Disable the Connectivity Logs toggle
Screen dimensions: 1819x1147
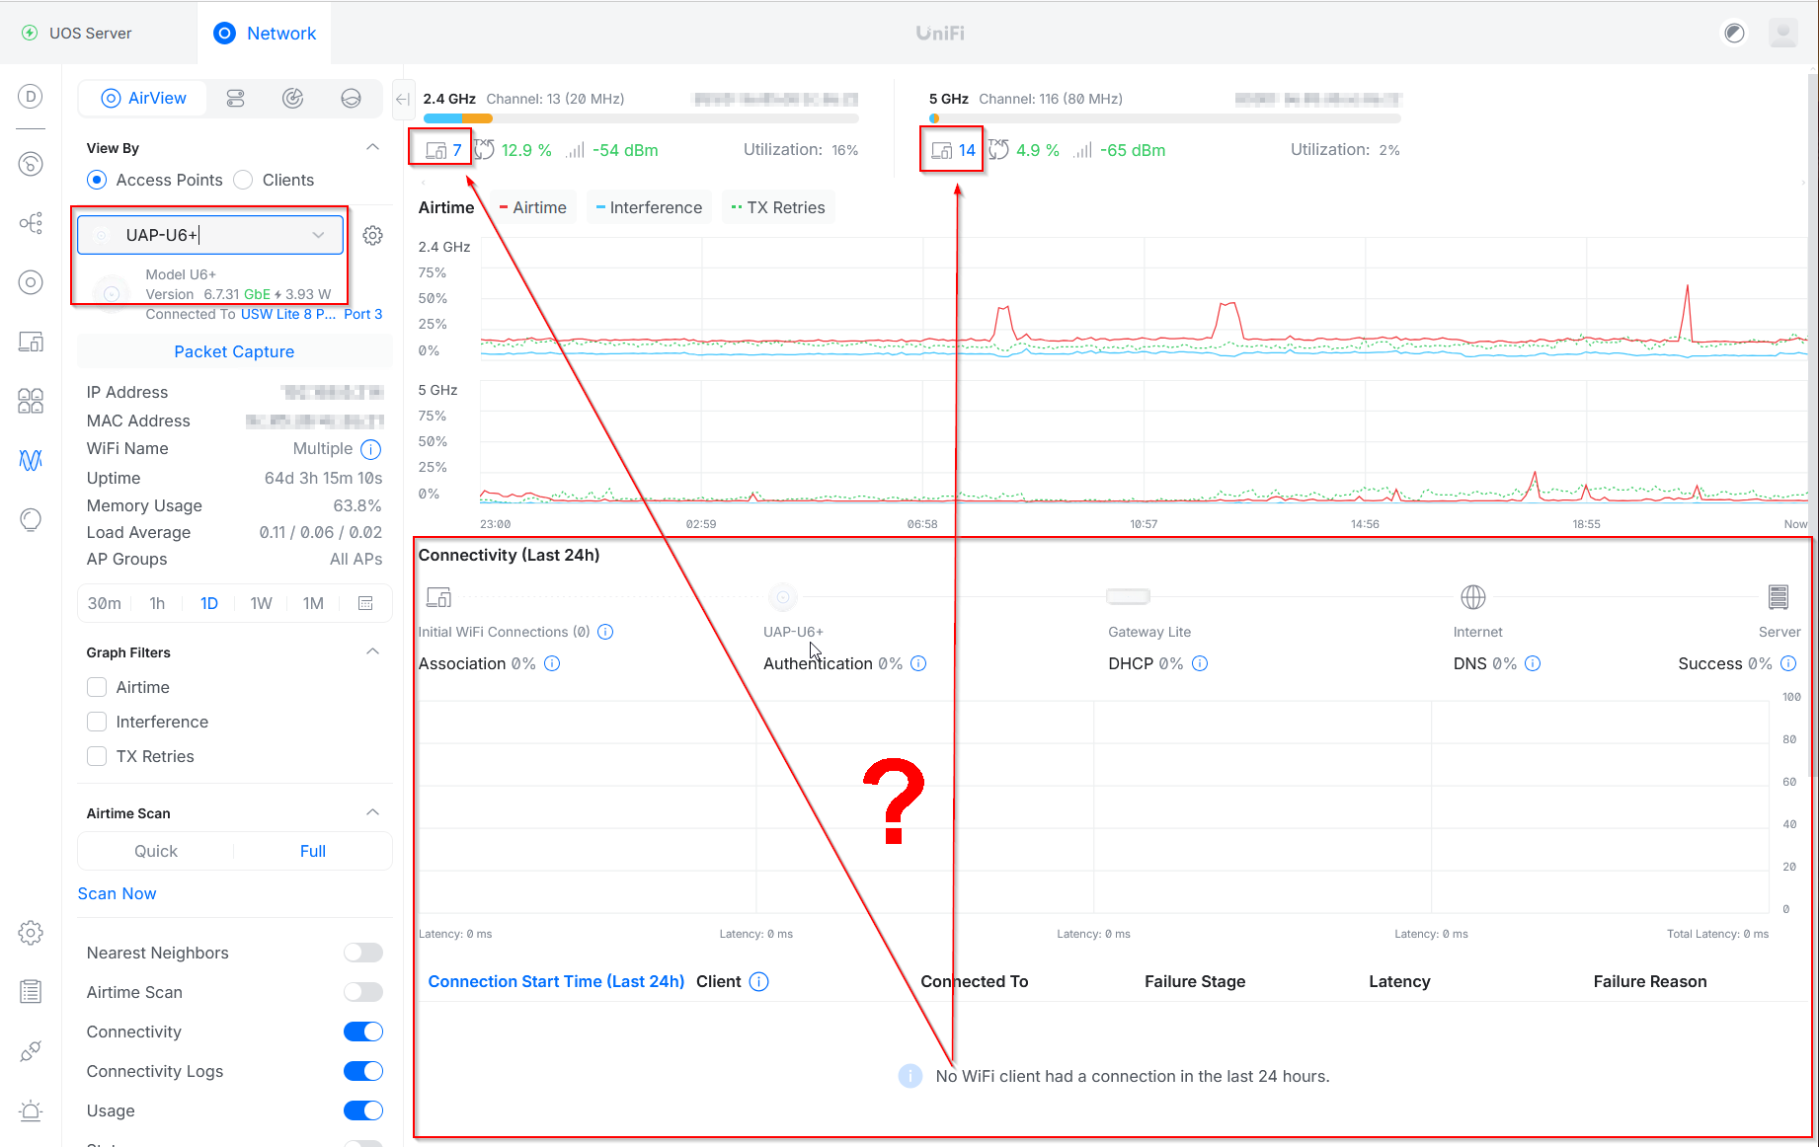click(x=362, y=1071)
